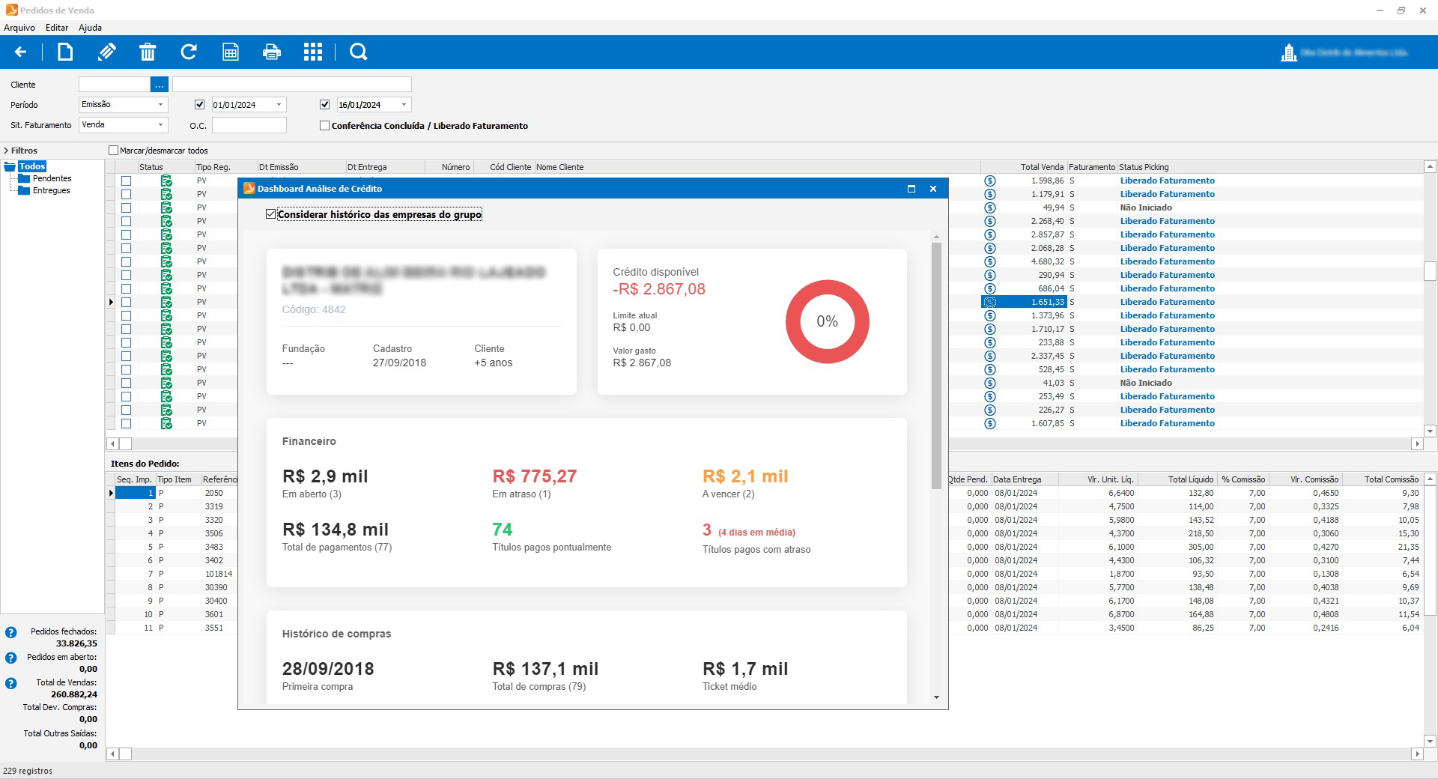Click status icon of first order row

[x=166, y=181]
